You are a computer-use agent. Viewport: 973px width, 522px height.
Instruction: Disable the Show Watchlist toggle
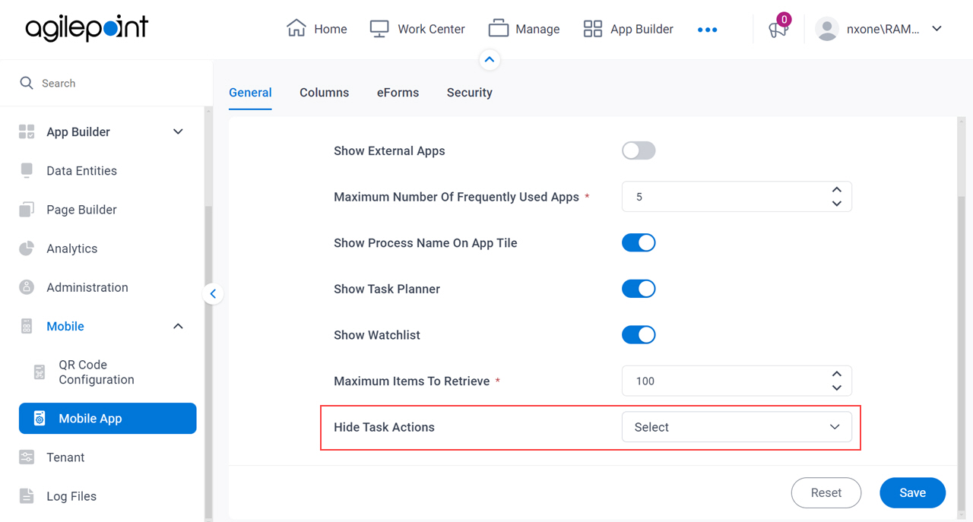pos(639,335)
